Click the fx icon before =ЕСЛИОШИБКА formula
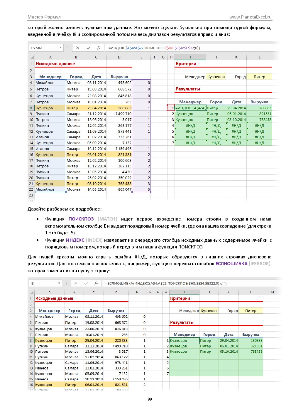Viewport: 291px width, 412px height. pos(96,283)
